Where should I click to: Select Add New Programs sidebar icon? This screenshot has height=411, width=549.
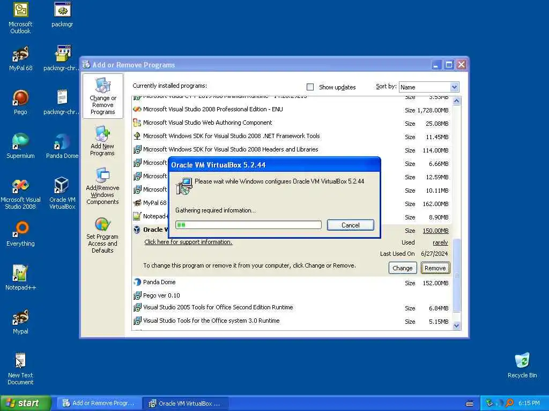[x=102, y=141]
